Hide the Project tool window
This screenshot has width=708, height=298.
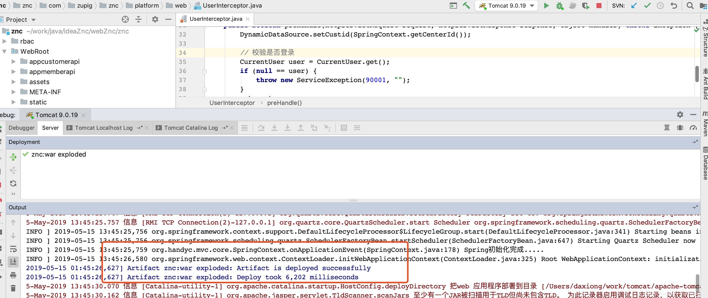pos(168,19)
